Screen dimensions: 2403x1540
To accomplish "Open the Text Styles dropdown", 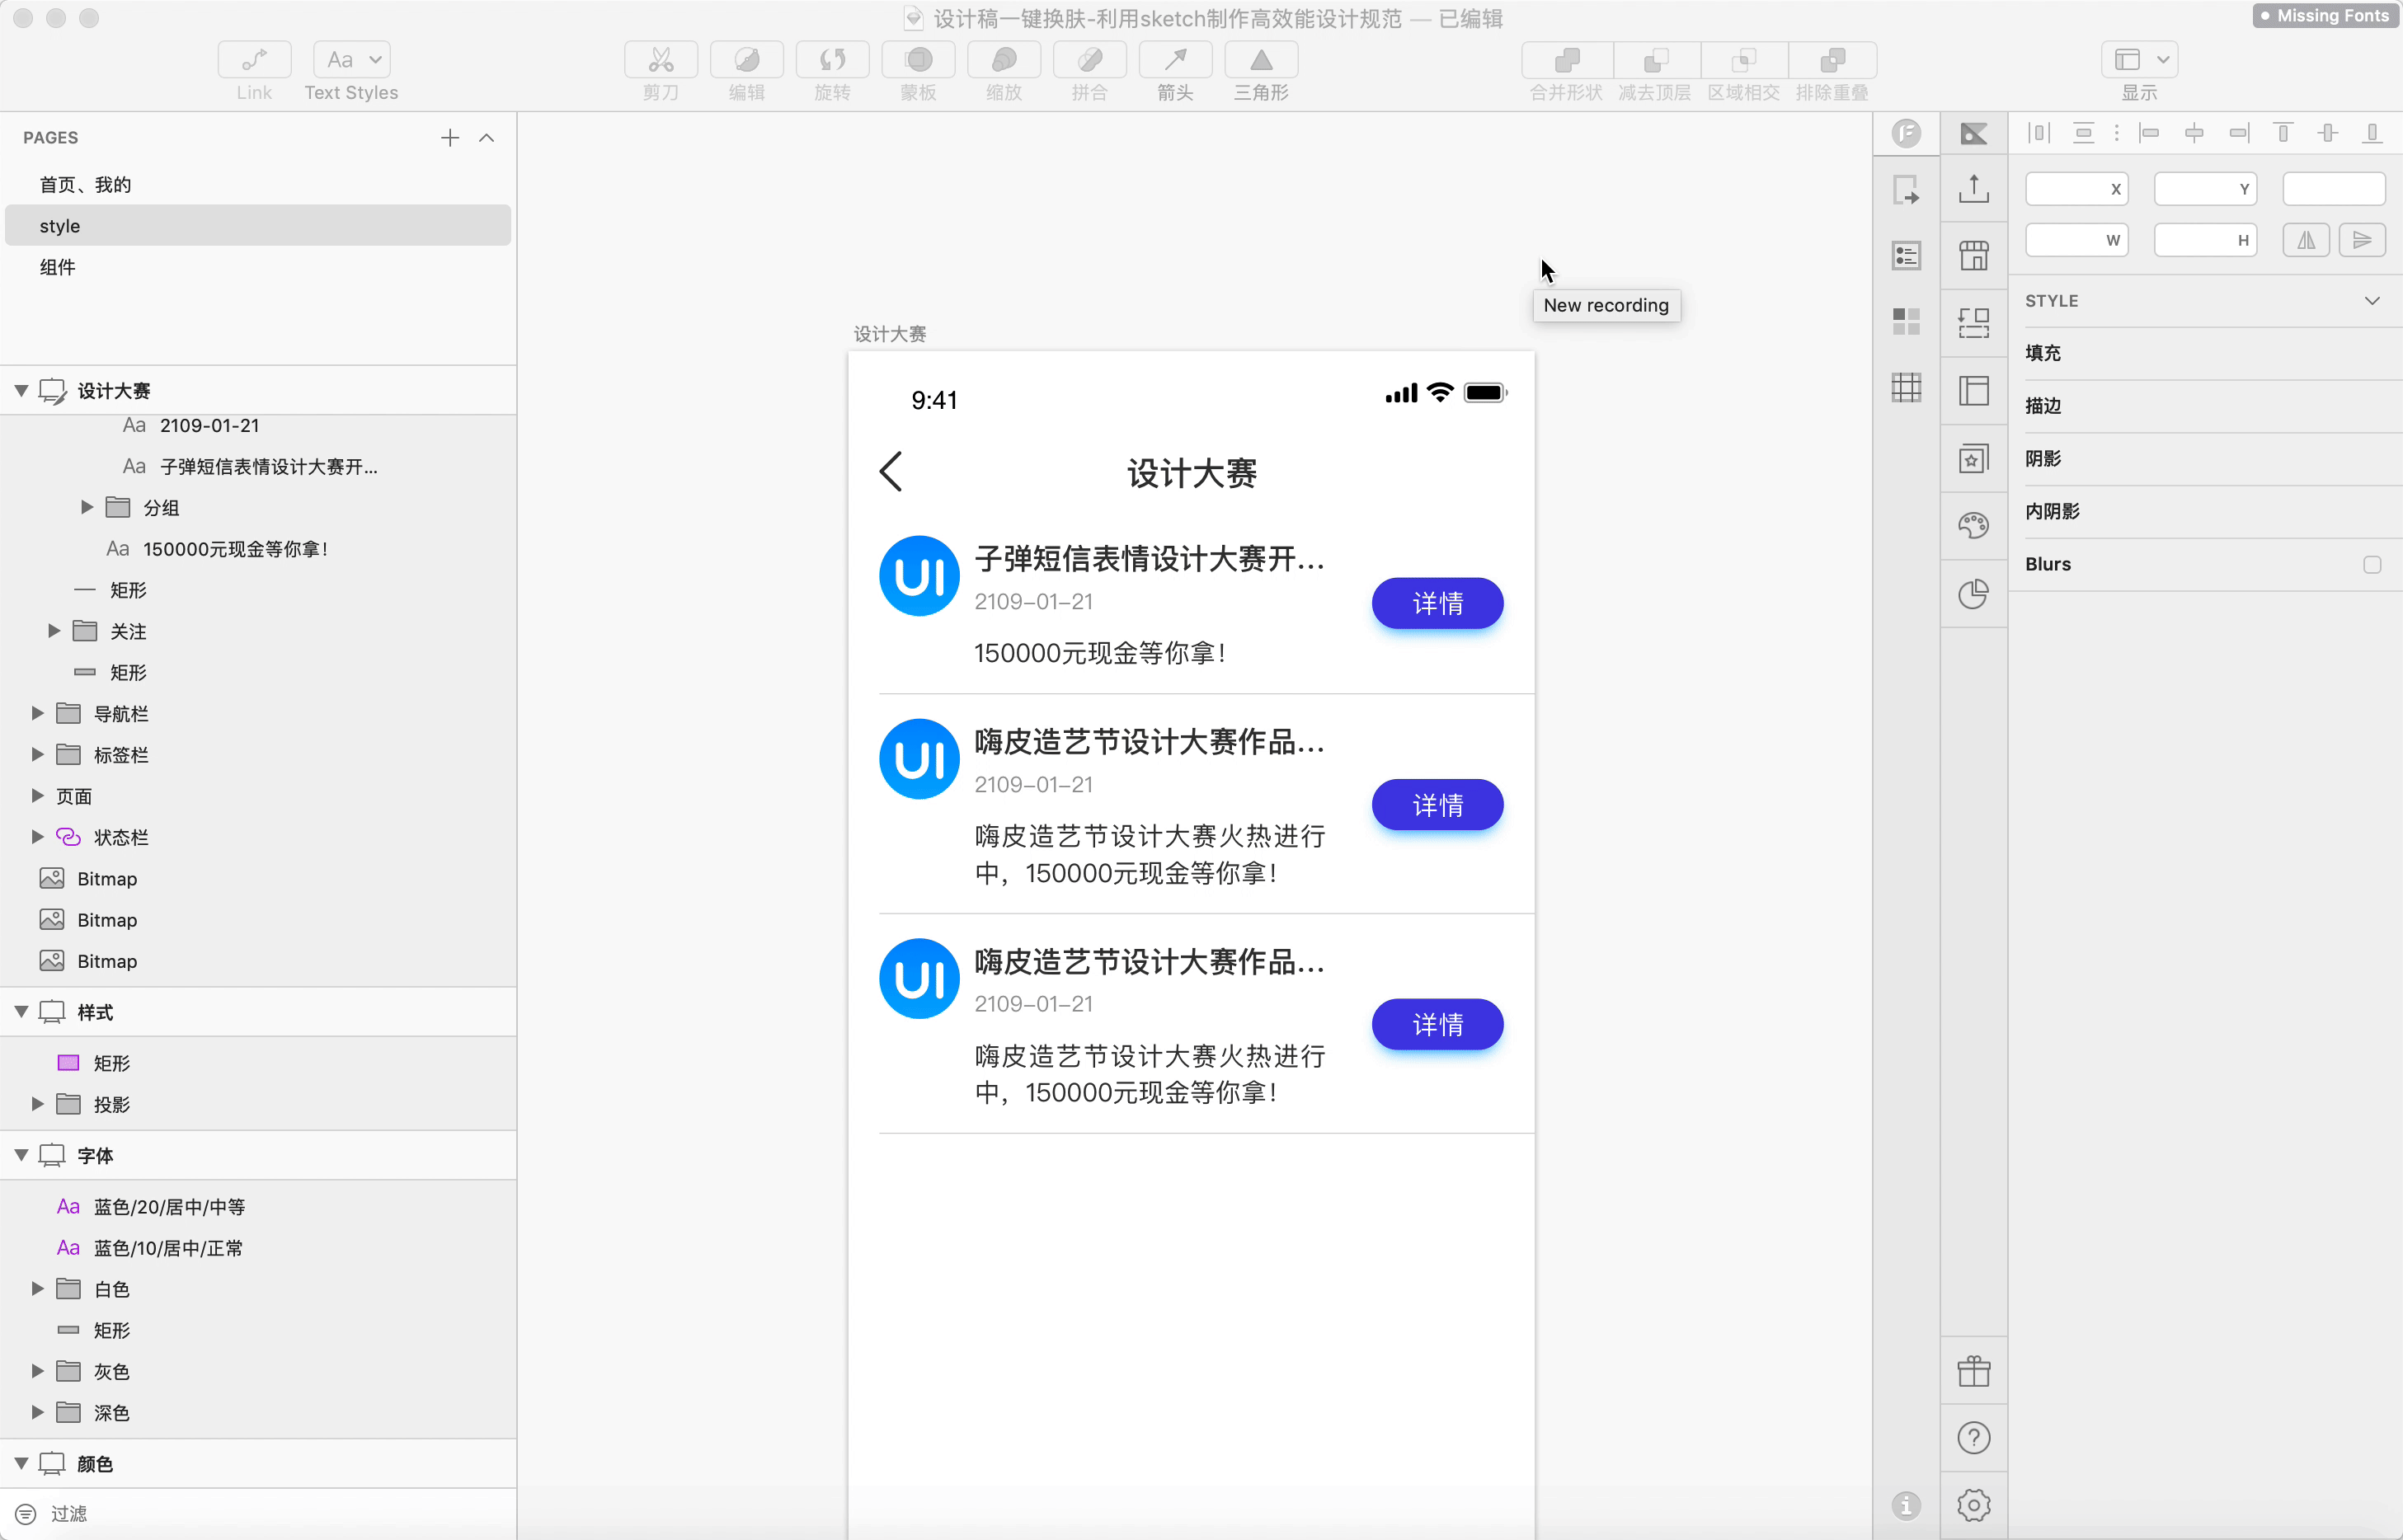I will [x=351, y=60].
